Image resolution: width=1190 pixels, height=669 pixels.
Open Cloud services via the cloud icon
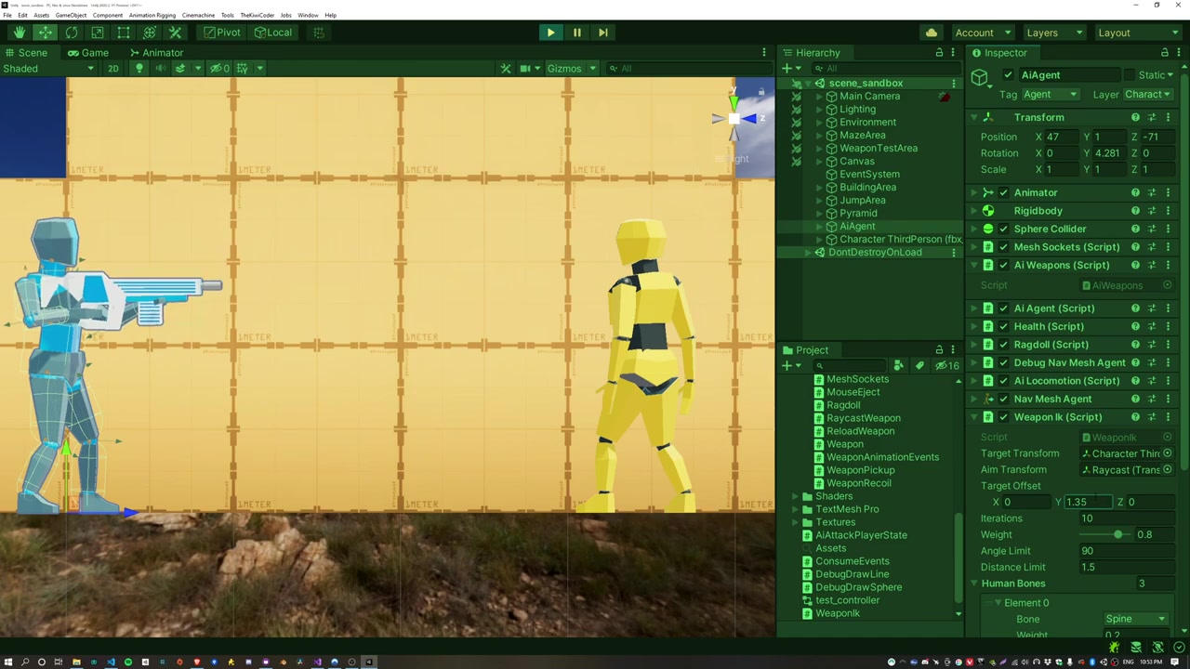click(x=931, y=33)
